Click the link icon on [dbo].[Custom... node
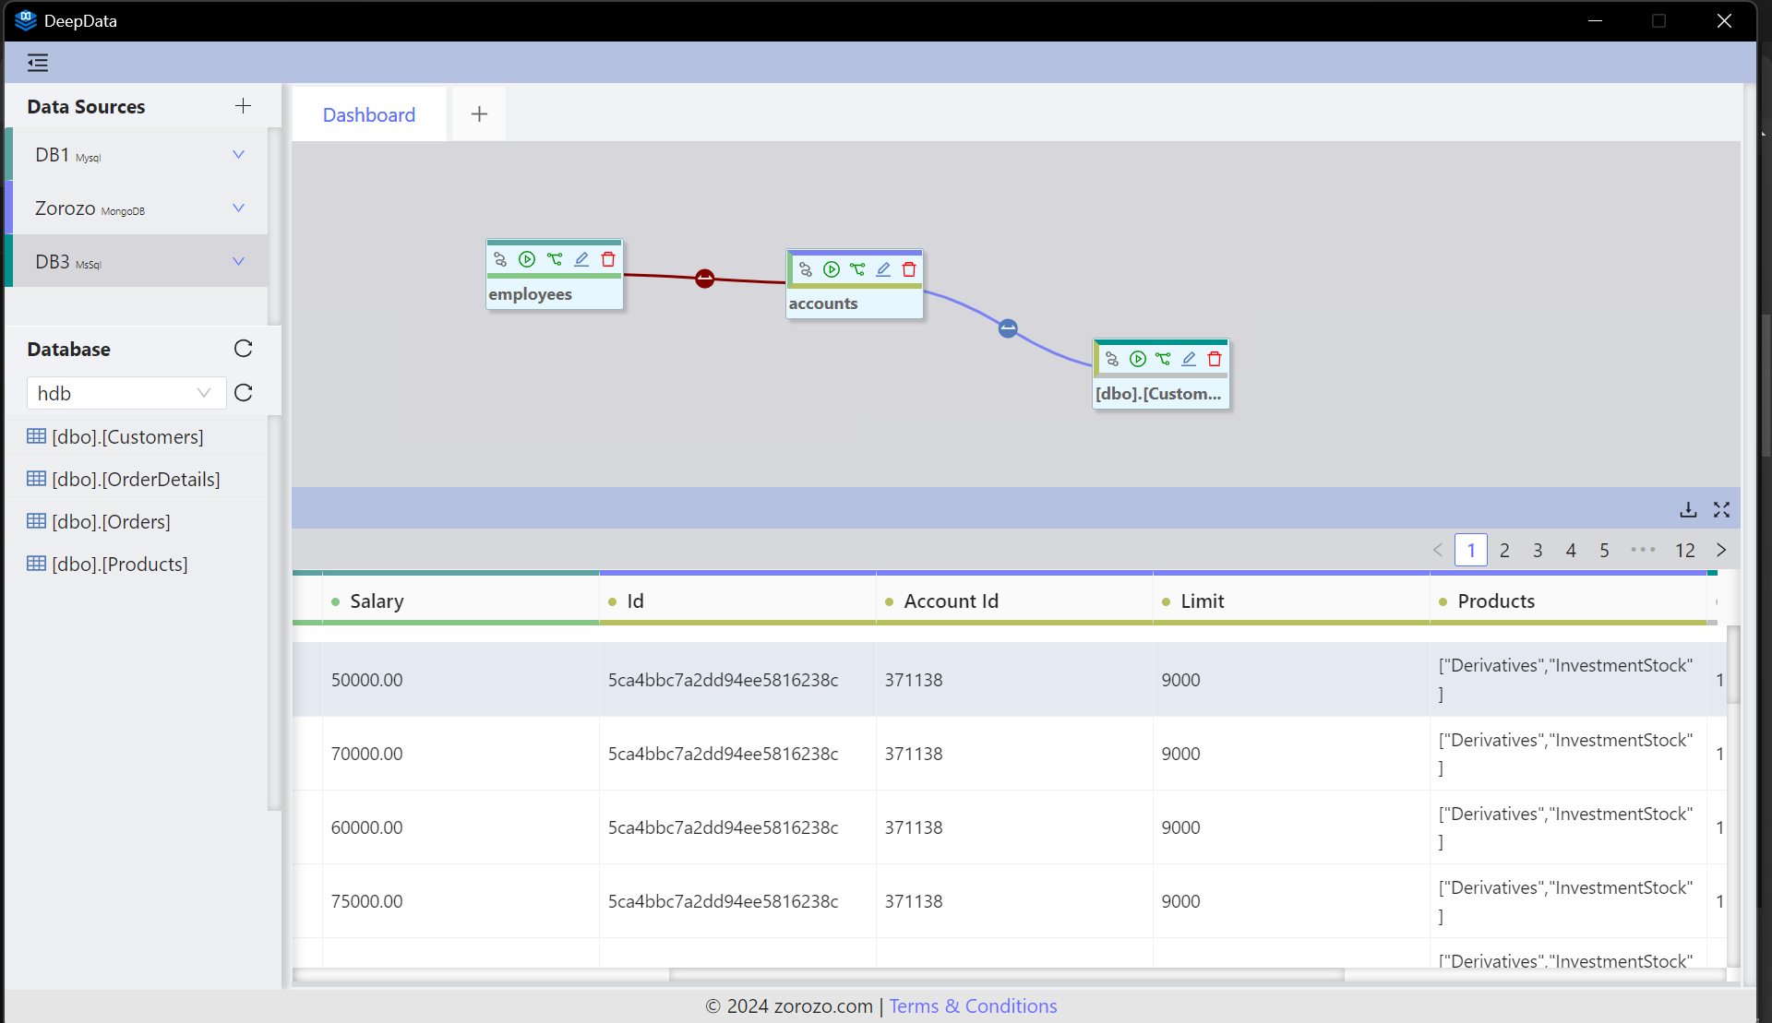 (x=1112, y=359)
